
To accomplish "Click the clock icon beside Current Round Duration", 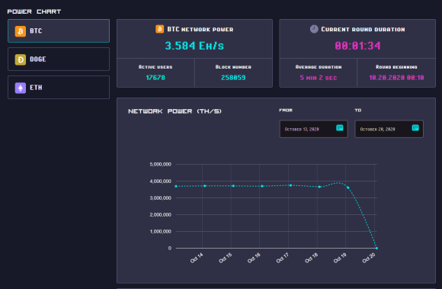I will [x=314, y=29].
